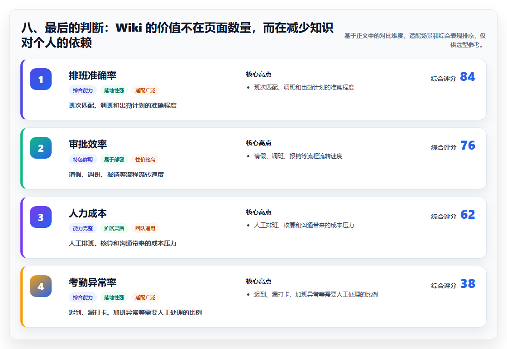This screenshot has height=349, width=507.
Task: Click 适配广泛 tag under 排班准确率
Action: (x=145, y=90)
